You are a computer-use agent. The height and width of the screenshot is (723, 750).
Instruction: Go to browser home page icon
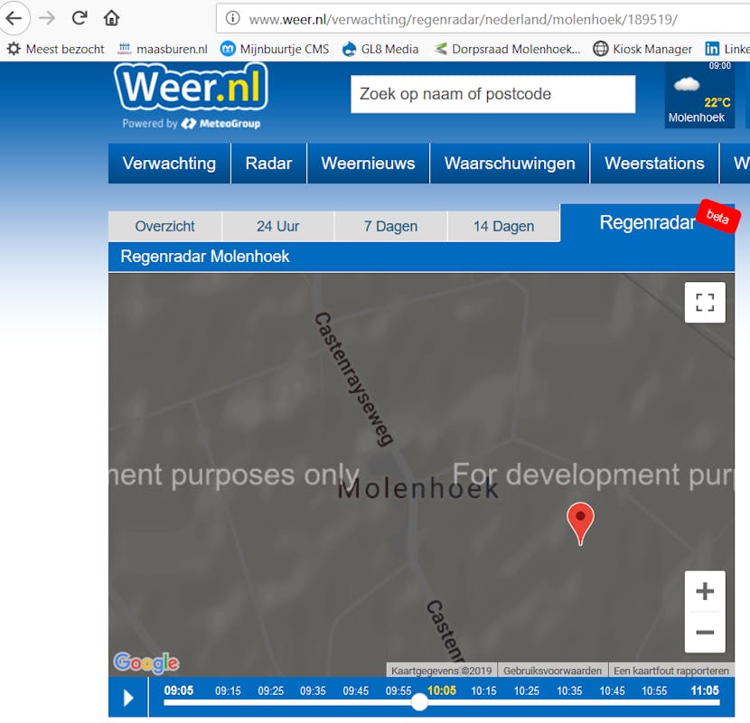coord(111,18)
